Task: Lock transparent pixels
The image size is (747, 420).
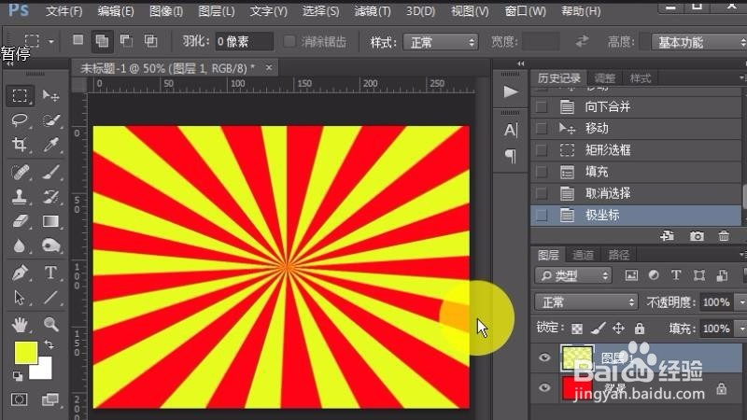Action: click(x=577, y=329)
